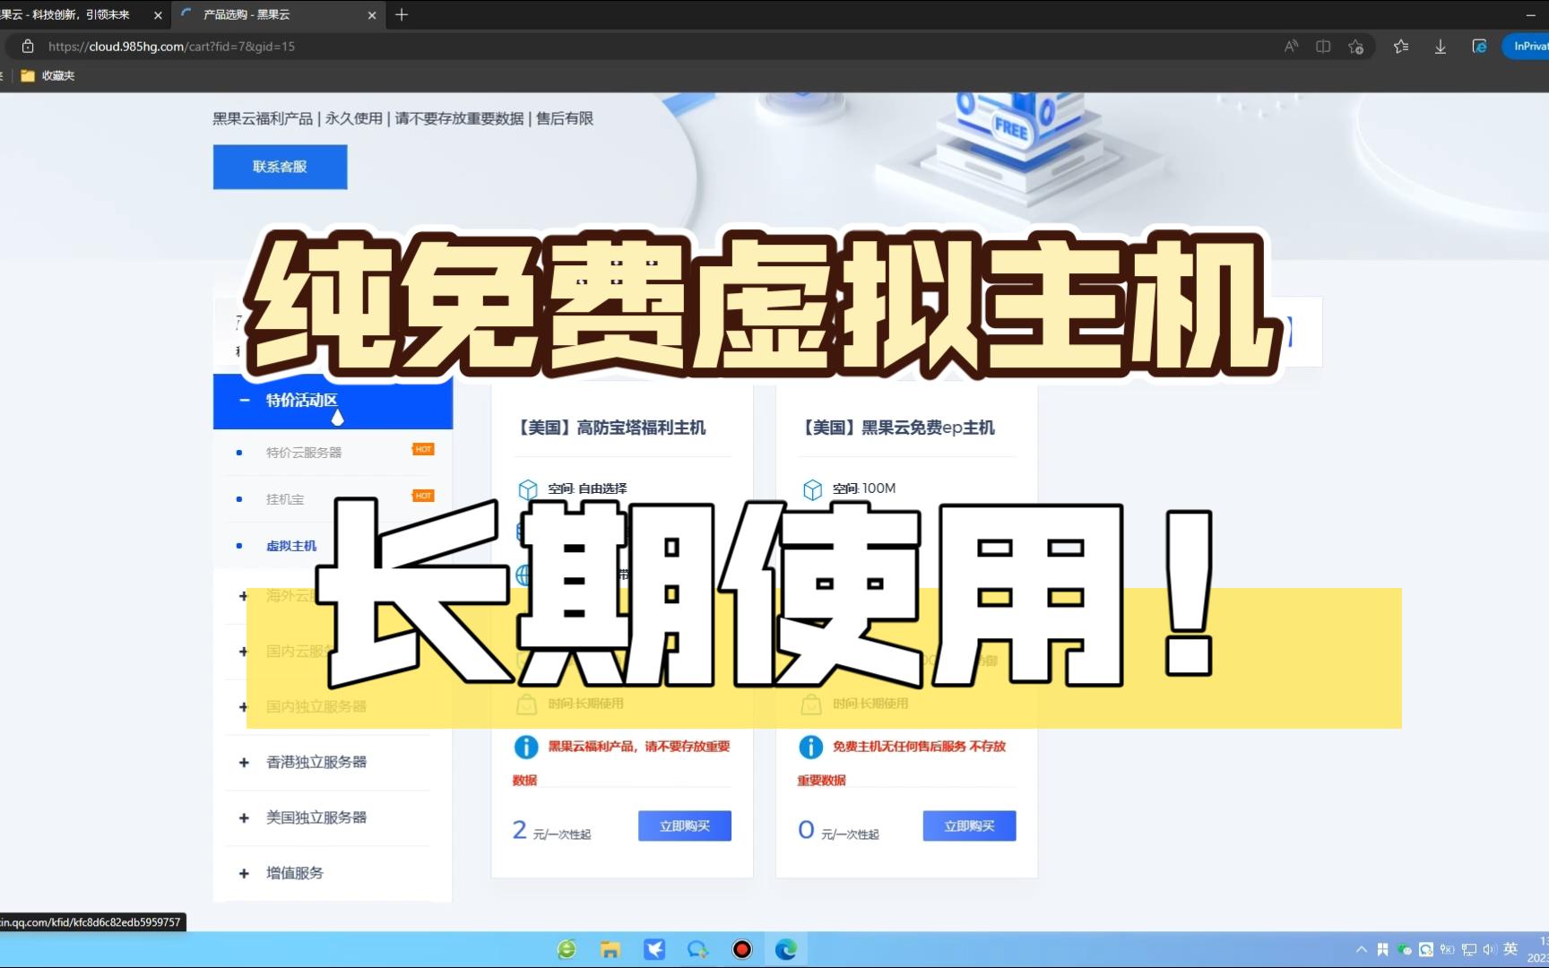The width and height of the screenshot is (1549, 968).
Task: Open the screen recorder taskbar icon
Action: 742,949
